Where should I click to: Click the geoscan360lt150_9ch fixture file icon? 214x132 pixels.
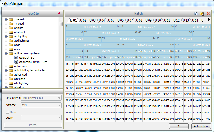16,62
